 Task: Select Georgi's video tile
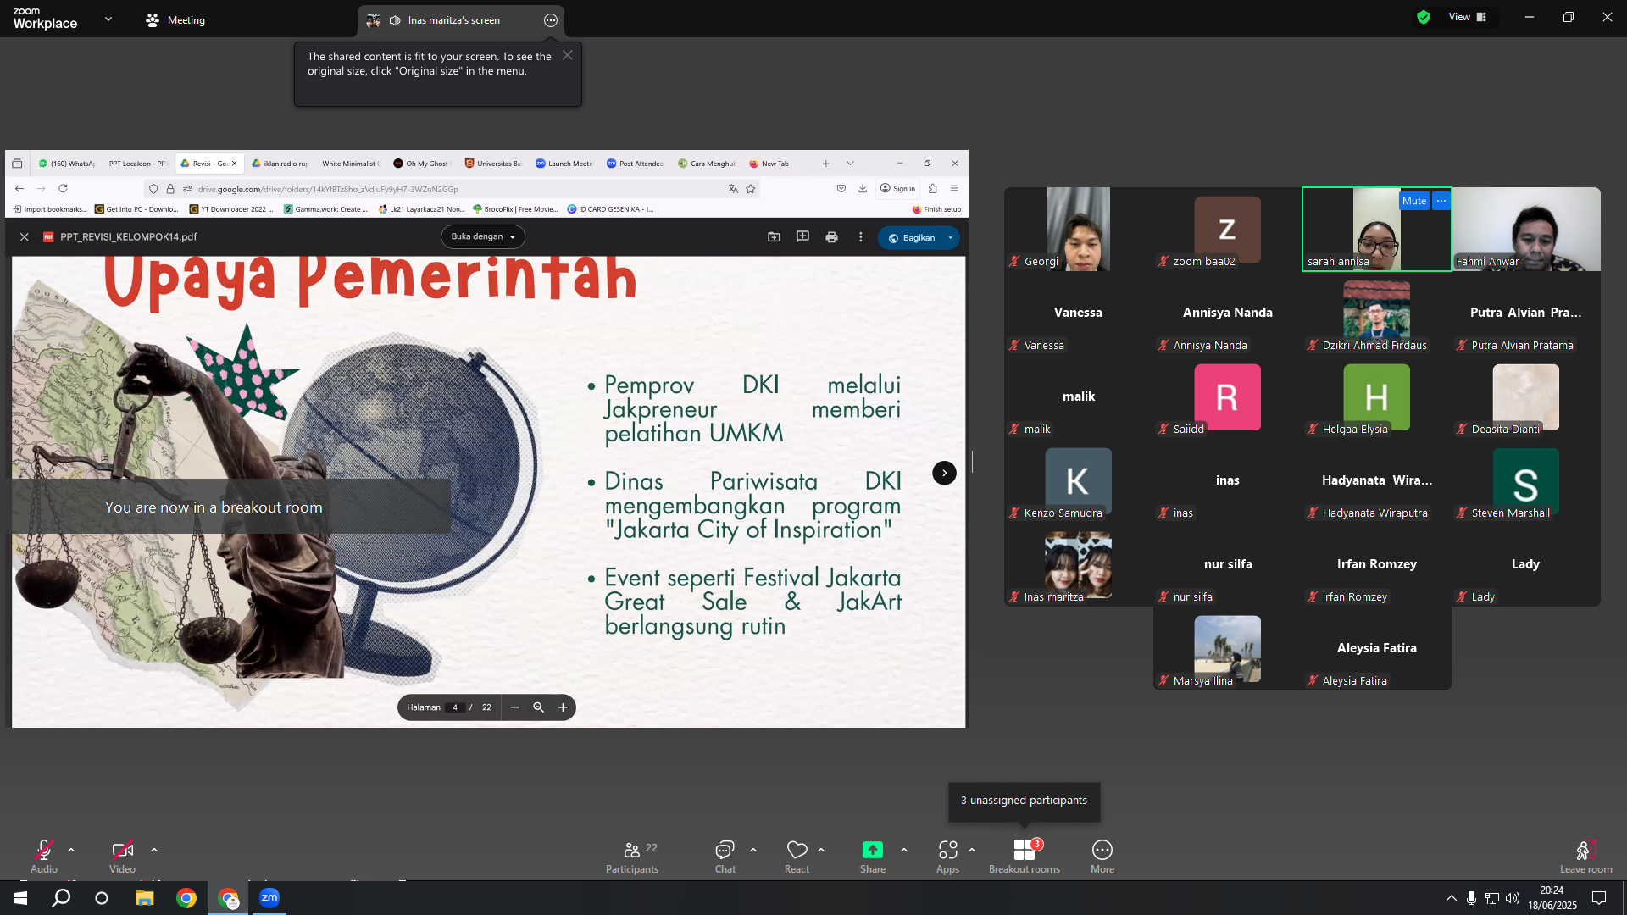point(1079,229)
